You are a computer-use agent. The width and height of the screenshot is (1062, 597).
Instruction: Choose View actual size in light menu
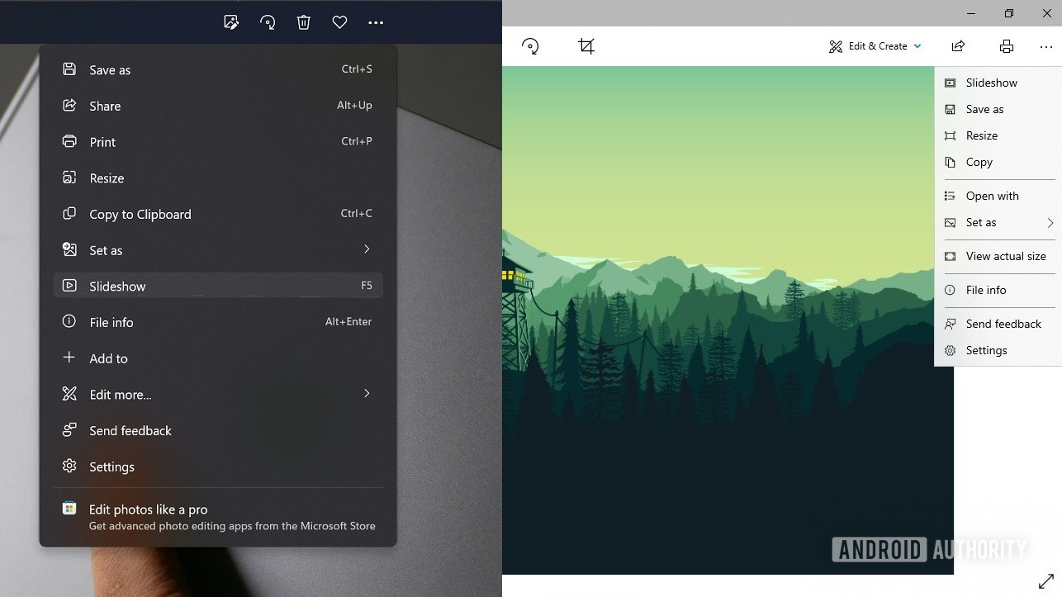998,256
